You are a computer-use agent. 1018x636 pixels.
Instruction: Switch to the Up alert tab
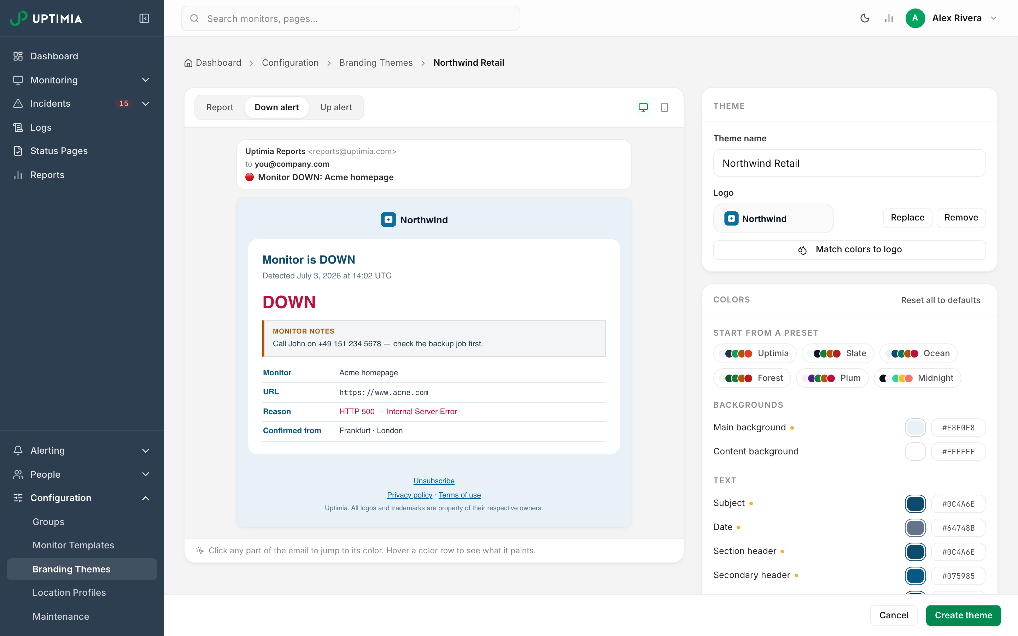[x=336, y=107]
